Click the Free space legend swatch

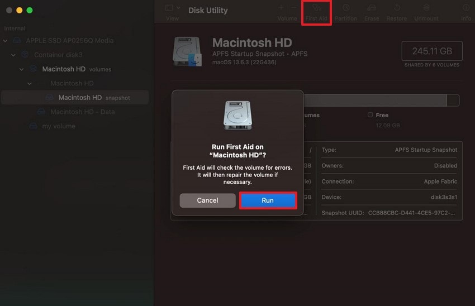click(370, 114)
